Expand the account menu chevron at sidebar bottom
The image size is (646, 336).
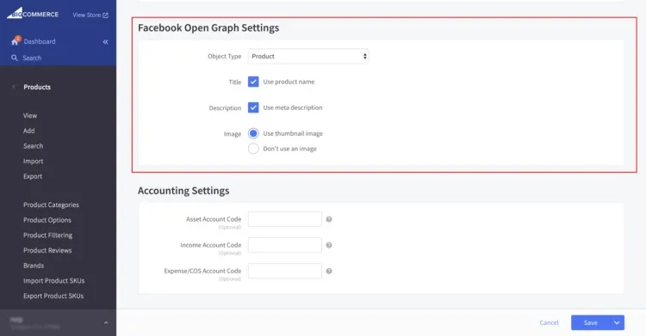pyautogui.click(x=106, y=323)
